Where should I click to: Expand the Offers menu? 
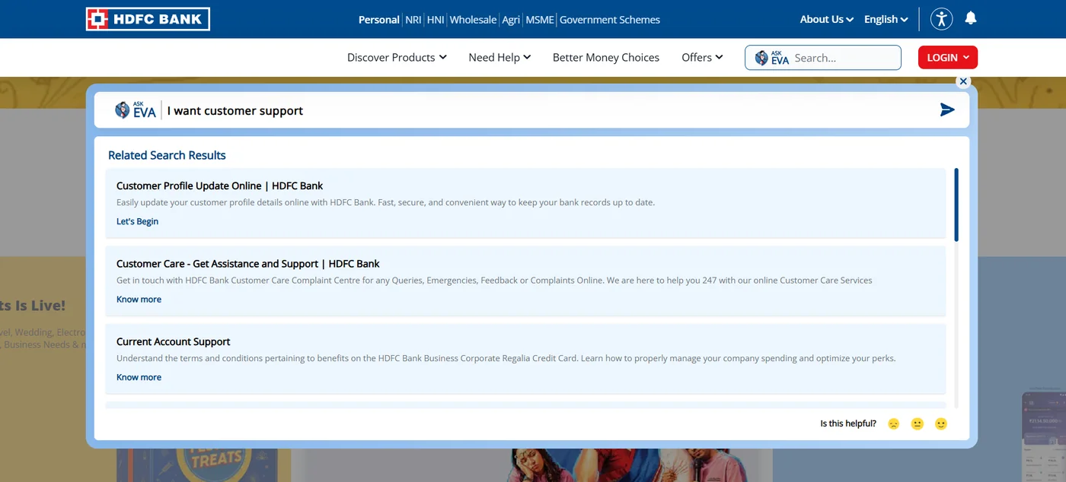point(702,58)
